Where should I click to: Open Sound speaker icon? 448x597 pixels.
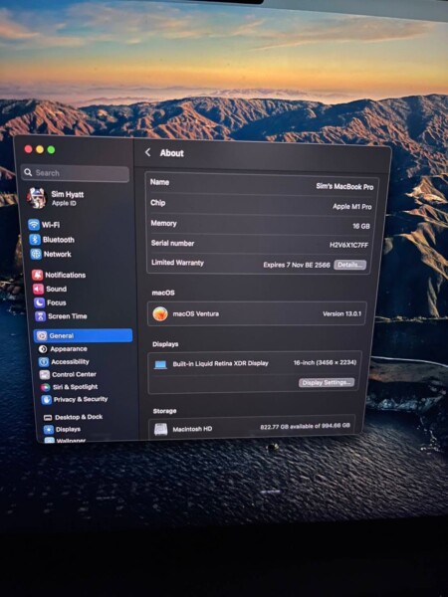39,289
